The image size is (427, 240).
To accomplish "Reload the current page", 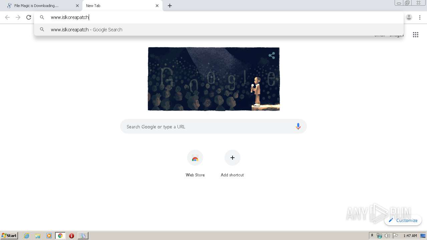I will coord(29,17).
